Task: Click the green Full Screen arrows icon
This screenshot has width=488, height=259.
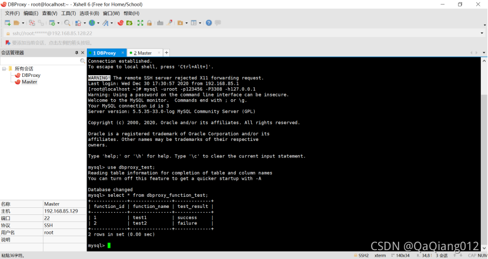Action: pos(141,23)
